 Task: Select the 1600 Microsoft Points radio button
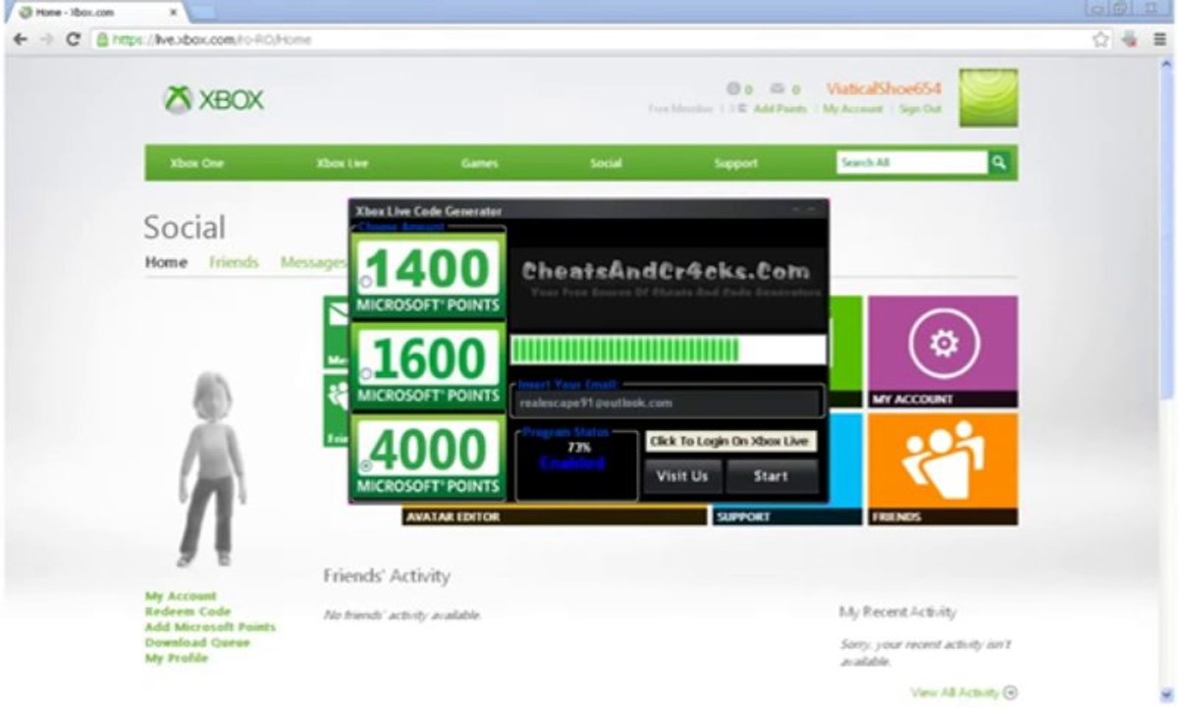pyautogui.click(x=365, y=374)
